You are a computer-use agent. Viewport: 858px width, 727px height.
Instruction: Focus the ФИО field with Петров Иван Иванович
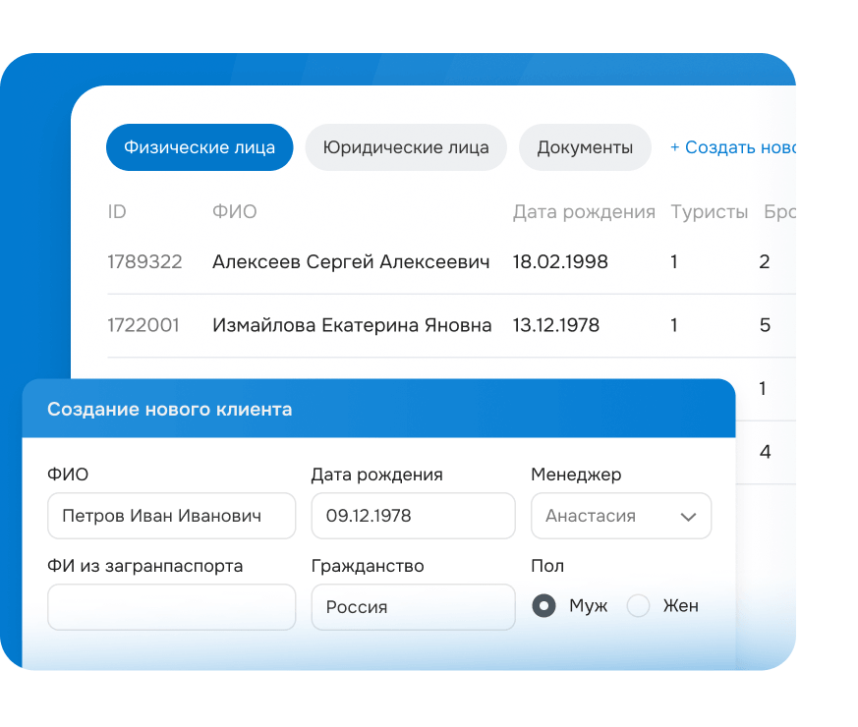171,516
